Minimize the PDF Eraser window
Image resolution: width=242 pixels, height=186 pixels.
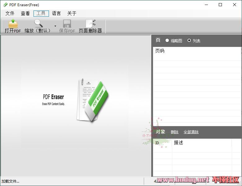[x=206, y=5]
